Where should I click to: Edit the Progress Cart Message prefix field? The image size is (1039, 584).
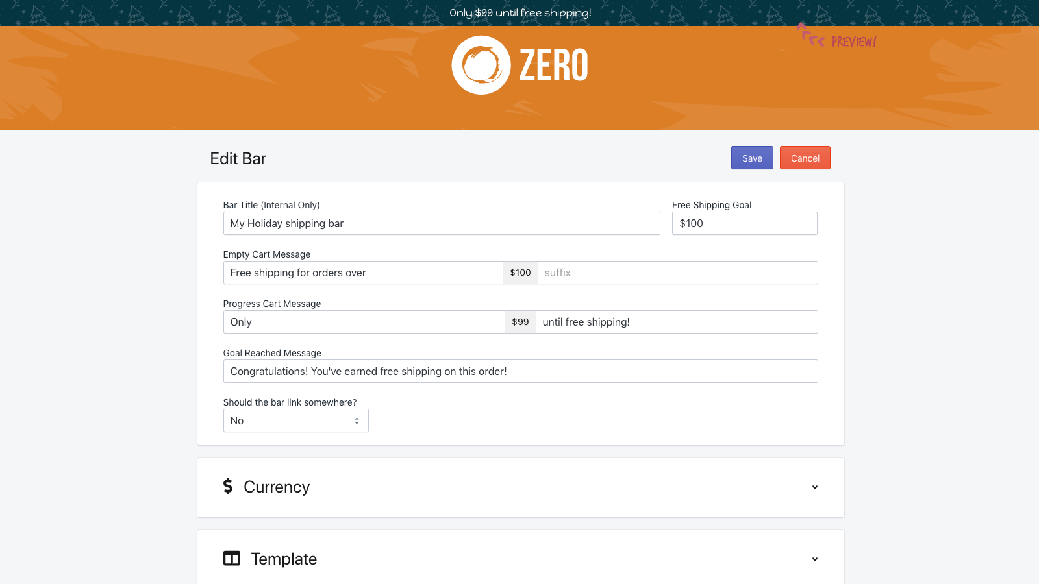pos(364,322)
